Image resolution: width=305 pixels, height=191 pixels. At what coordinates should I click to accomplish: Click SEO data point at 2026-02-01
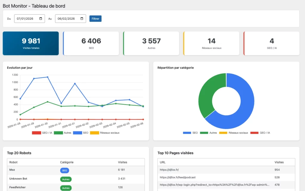coord(75,83)
